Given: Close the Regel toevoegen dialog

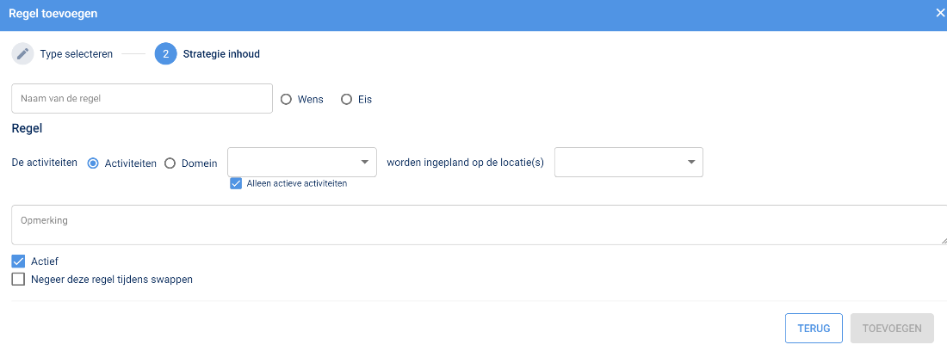Looking at the screenshot, I should point(940,13).
